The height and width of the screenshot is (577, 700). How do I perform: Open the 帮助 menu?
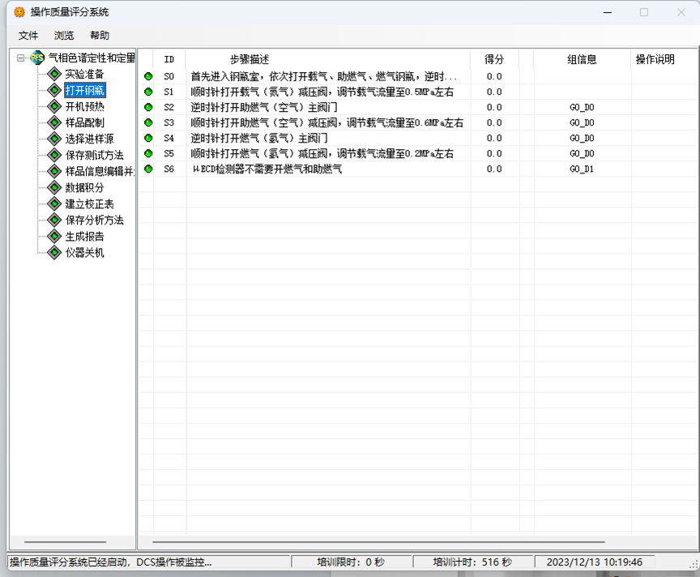tap(100, 36)
